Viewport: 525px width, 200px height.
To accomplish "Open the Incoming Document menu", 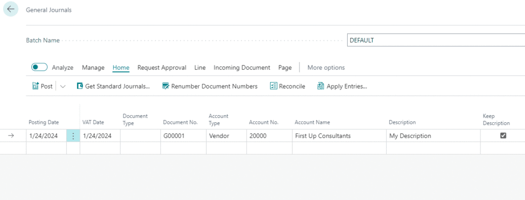I will tap(242, 68).
